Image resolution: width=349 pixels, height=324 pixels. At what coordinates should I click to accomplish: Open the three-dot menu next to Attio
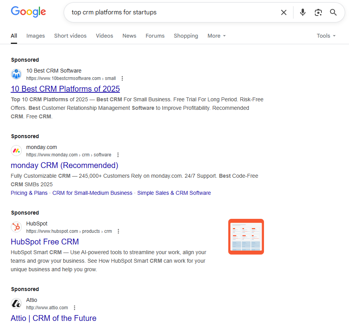click(74, 307)
